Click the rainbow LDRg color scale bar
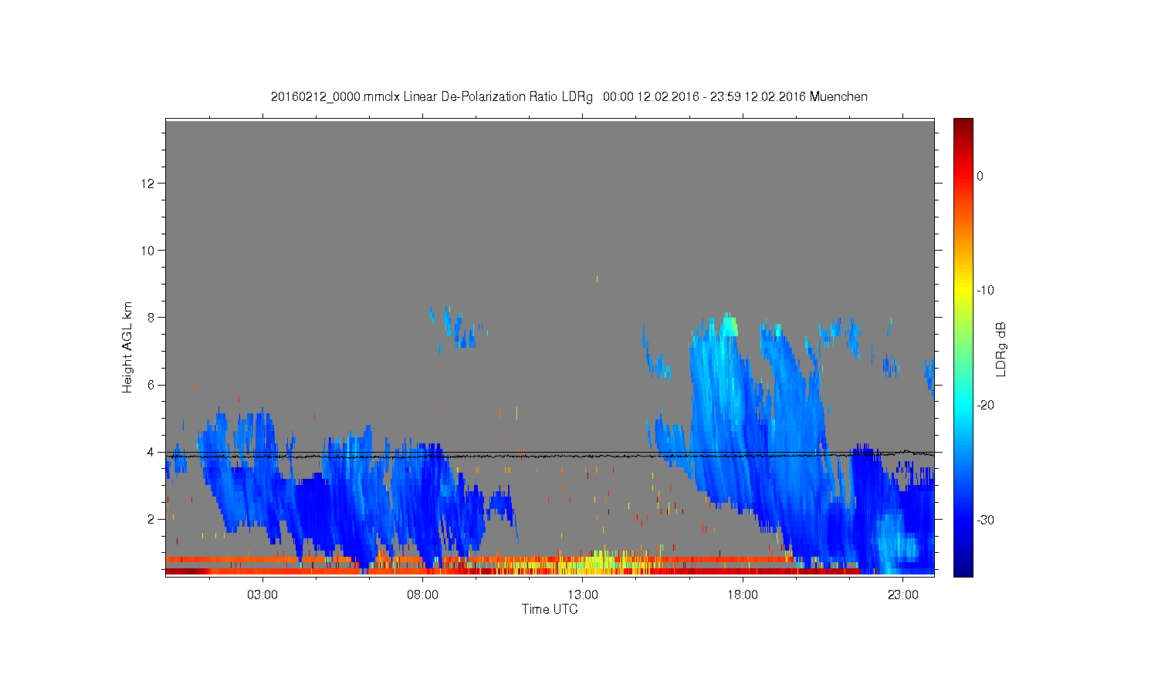This screenshot has width=1158, height=694. [x=963, y=347]
